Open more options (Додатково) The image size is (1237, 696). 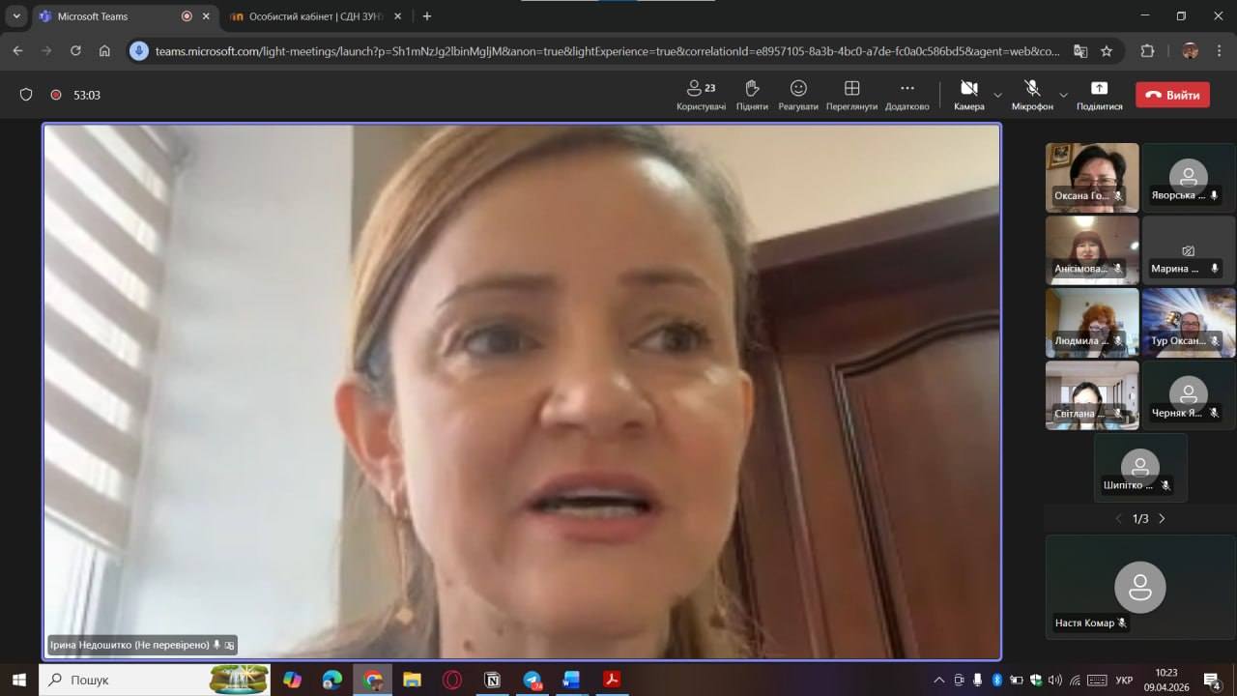906,95
